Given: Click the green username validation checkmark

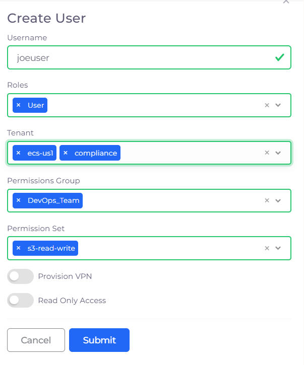Looking at the screenshot, I should coord(279,58).
